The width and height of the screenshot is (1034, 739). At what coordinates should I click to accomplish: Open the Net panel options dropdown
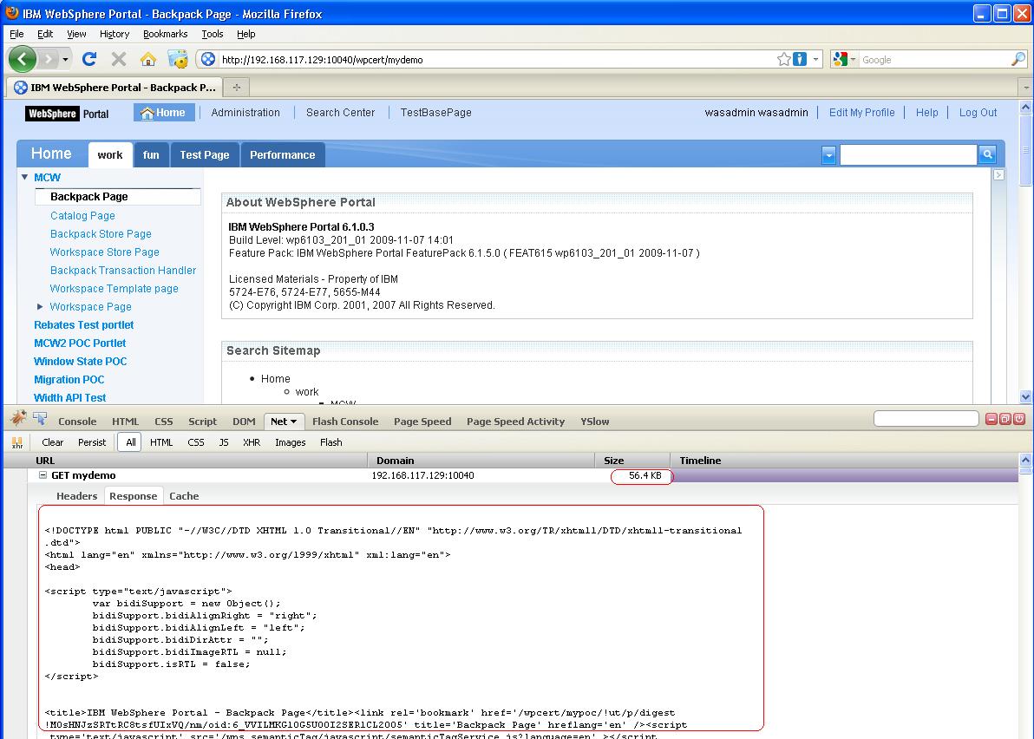pyautogui.click(x=293, y=422)
